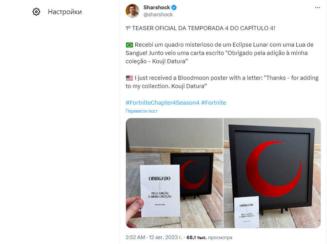This screenshot has height=244, width=327.
Task: Click the United States flag emoji
Action: (129, 78)
